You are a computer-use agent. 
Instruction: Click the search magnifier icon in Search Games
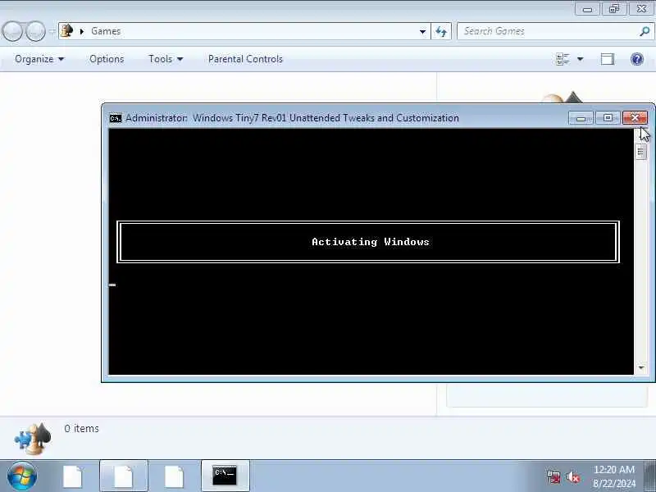(645, 31)
